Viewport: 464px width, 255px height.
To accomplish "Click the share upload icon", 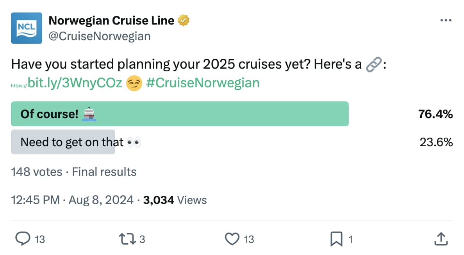I will (x=441, y=239).
